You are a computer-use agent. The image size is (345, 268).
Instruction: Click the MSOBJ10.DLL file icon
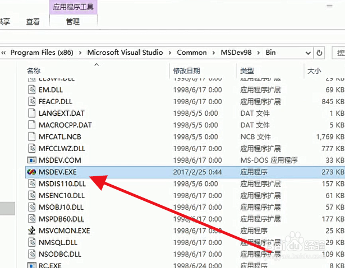point(31,207)
